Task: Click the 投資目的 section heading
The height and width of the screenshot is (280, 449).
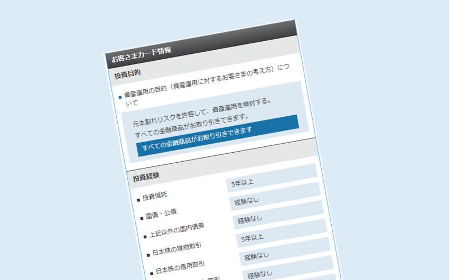Action: point(127,74)
